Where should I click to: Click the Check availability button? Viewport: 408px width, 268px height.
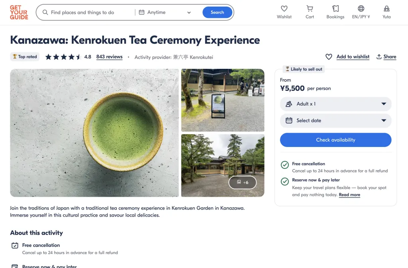click(x=335, y=140)
